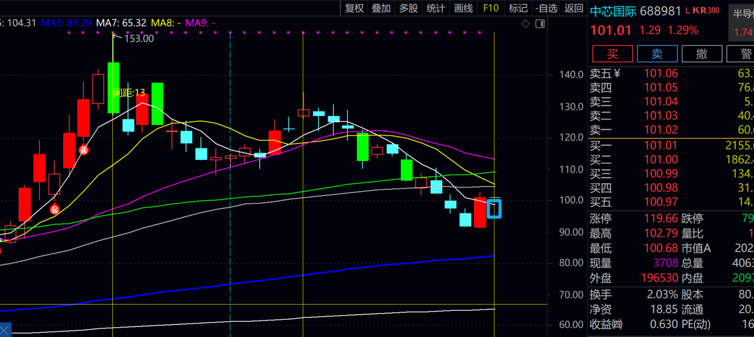Click the red L badge beside stock code
This screenshot has width=754, height=337.
tap(688, 10)
